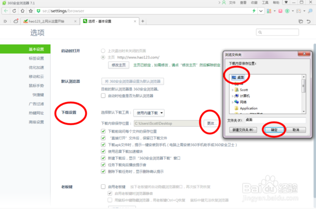Open the green shield security toolbar icon
The height and width of the screenshot is (209, 316).
click(x=287, y=11)
